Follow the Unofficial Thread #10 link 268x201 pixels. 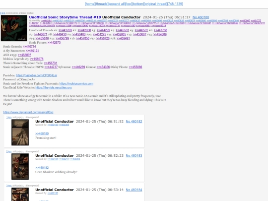[x=99, y=34]
